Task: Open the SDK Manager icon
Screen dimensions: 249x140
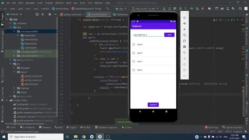Action: [233, 9]
